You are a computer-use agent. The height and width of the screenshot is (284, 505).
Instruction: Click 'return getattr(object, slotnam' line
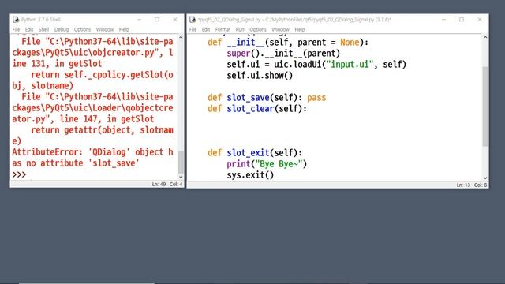(102, 130)
